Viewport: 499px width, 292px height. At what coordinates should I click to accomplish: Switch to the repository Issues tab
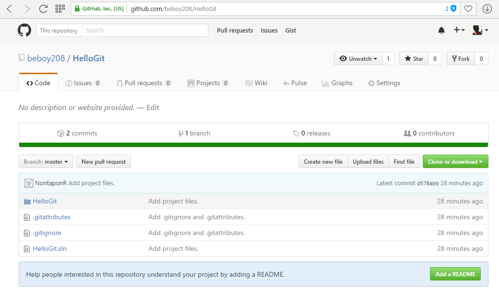tap(83, 83)
